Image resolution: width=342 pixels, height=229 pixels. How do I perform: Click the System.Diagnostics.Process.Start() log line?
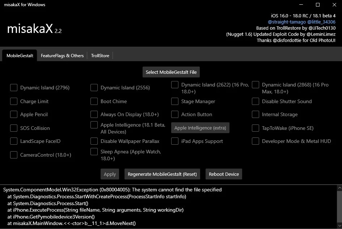coord(48,203)
